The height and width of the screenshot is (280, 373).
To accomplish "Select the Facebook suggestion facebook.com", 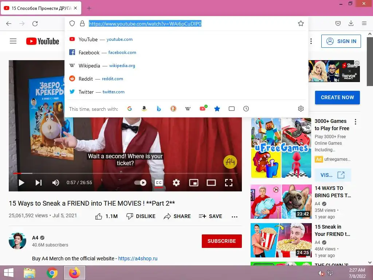I will [186, 52].
